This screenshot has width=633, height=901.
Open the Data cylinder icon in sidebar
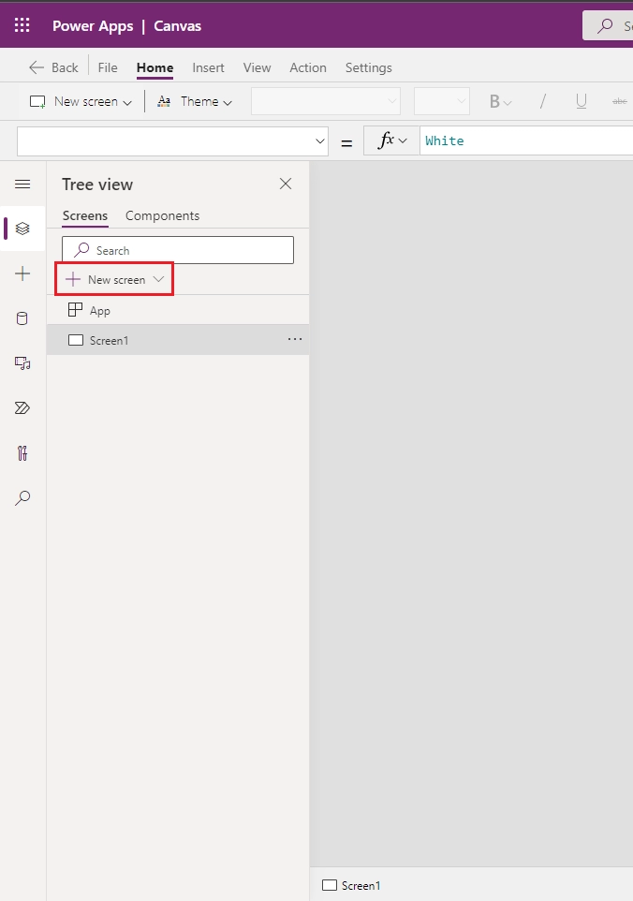pyautogui.click(x=22, y=318)
